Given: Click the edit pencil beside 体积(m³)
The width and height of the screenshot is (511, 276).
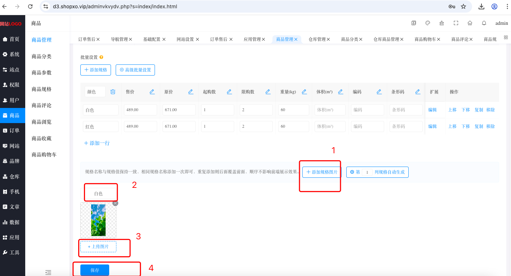Looking at the screenshot, I should pos(341,92).
